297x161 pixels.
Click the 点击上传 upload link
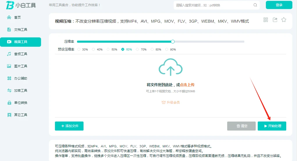pos(187,85)
